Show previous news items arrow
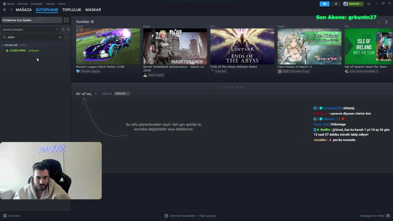The height and width of the screenshot is (221, 393). pyautogui.click(x=379, y=22)
